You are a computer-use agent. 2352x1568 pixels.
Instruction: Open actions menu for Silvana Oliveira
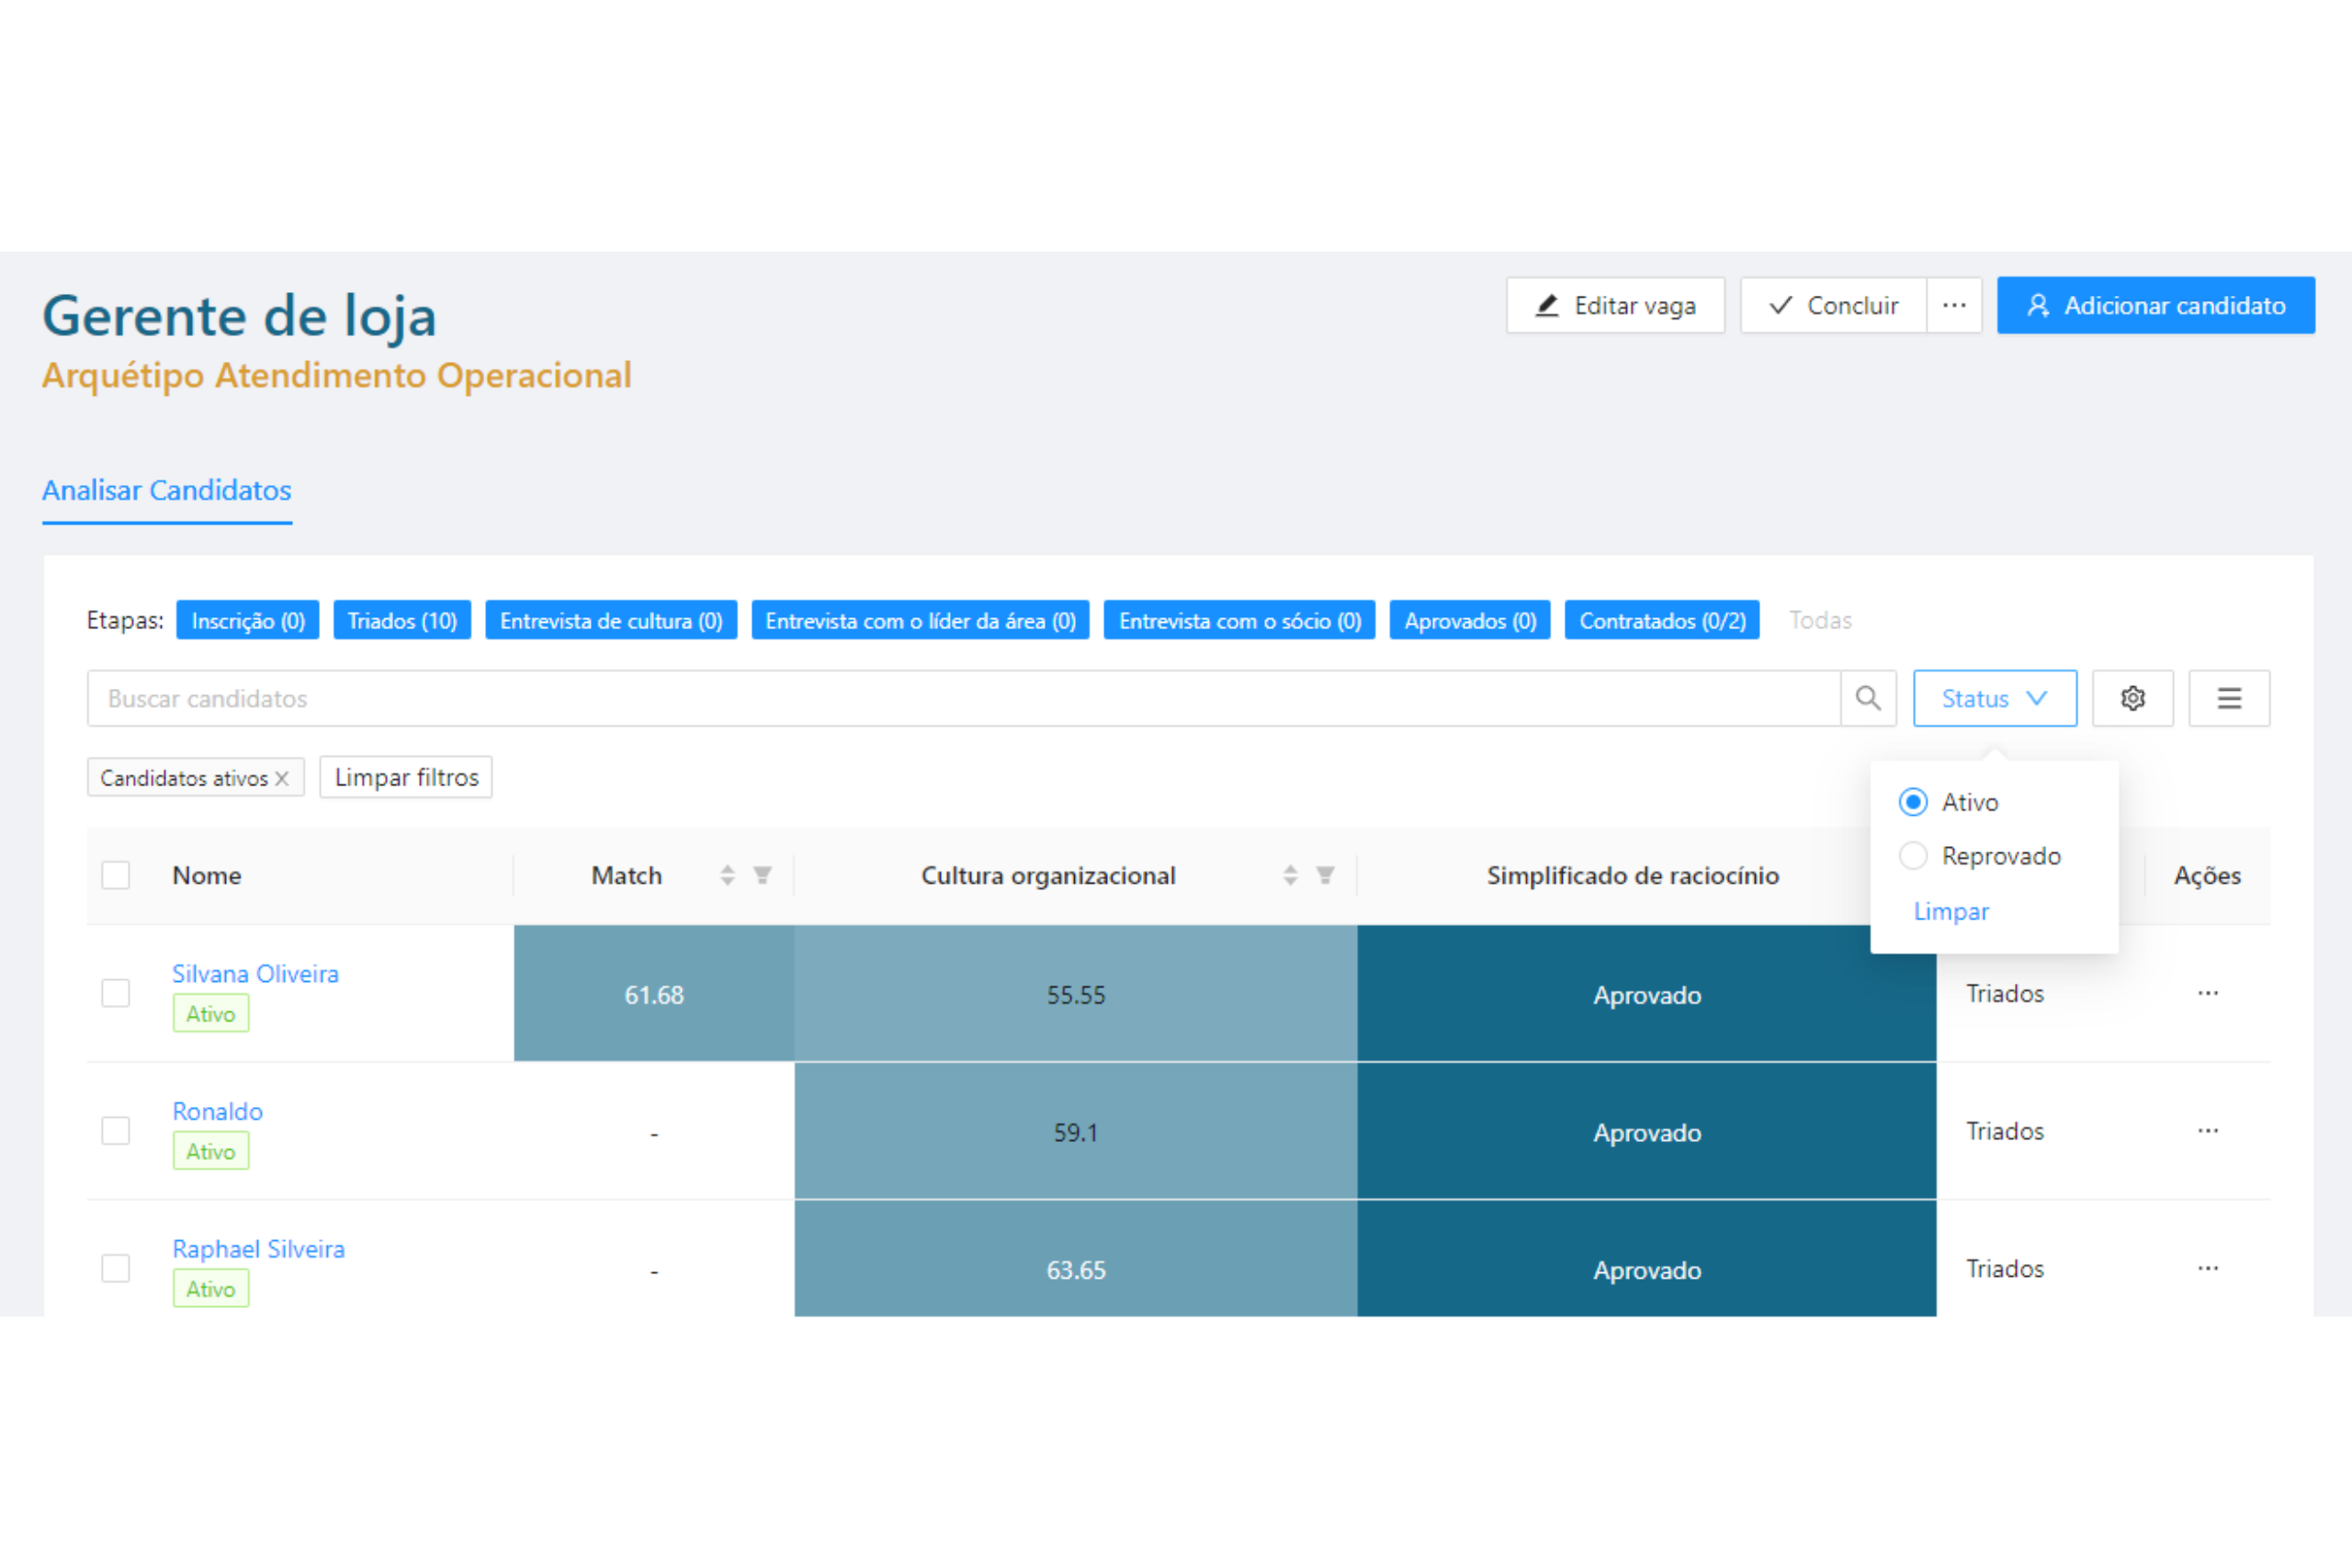(2207, 993)
